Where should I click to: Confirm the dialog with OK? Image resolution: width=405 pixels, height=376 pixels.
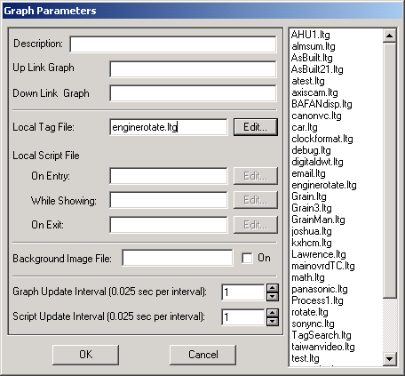point(85,355)
